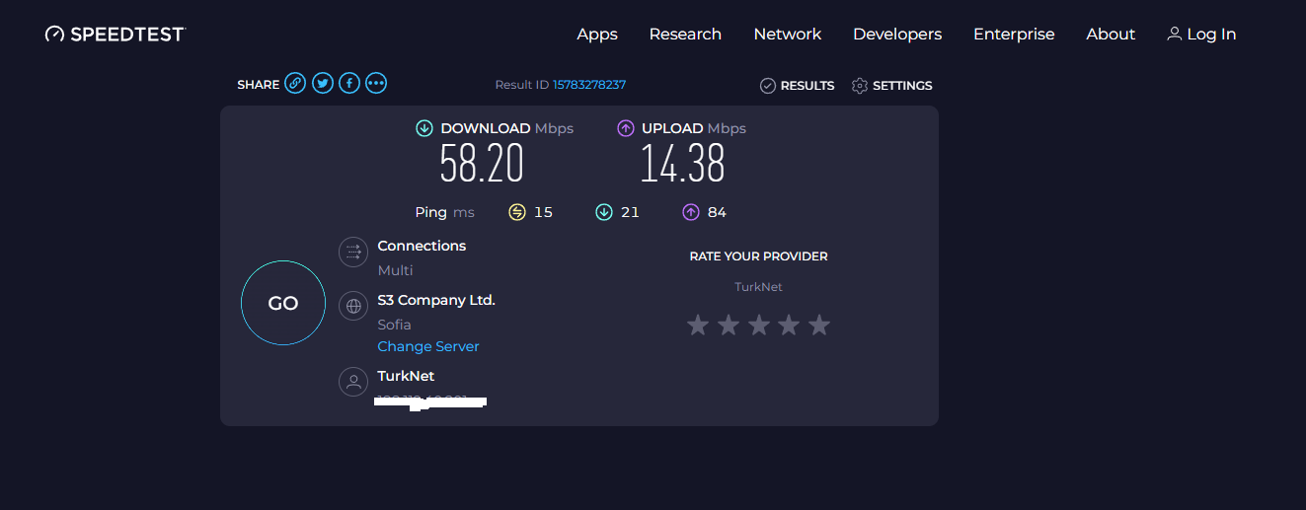
Task: Click the Speedtest logo
Action: point(115,34)
